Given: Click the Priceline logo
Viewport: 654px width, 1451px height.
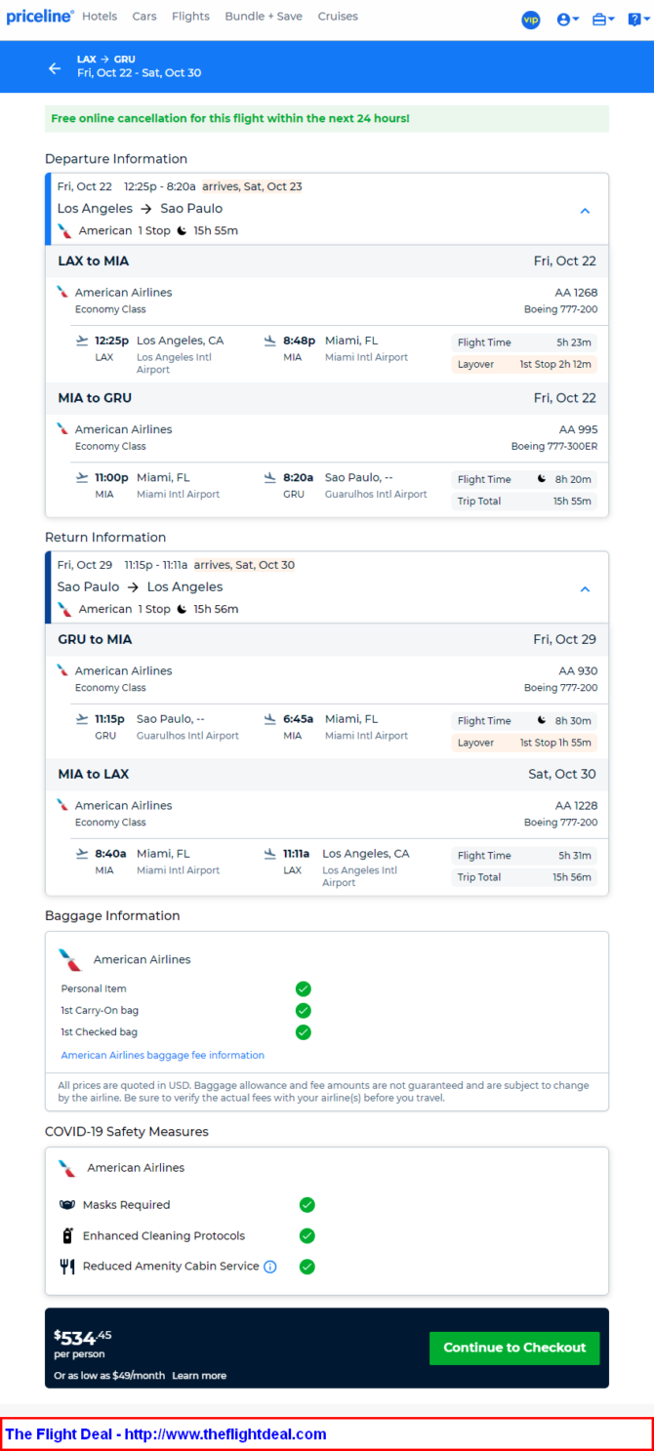Looking at the screenshot, I should [40, 17].
